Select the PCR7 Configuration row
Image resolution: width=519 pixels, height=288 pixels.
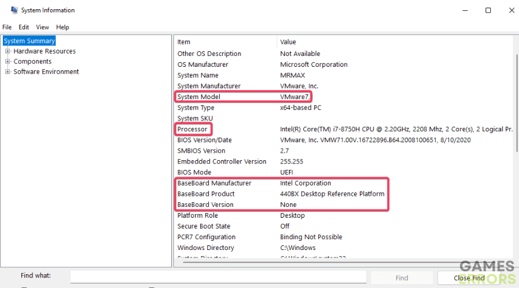[x=344, y=237]
